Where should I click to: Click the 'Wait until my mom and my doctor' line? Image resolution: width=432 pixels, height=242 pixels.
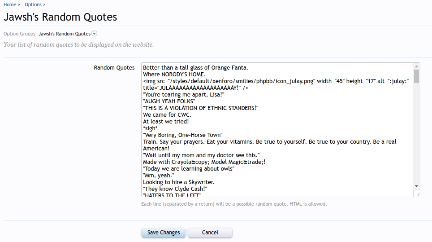tap(201, 155)
